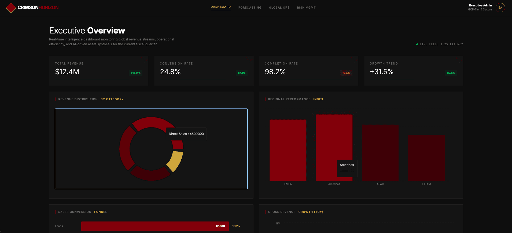Image resolution: width=512 pixels, height=233 pixels.
Task: Click the Regional Performance Index heading
Action: [x=296, y=99]
